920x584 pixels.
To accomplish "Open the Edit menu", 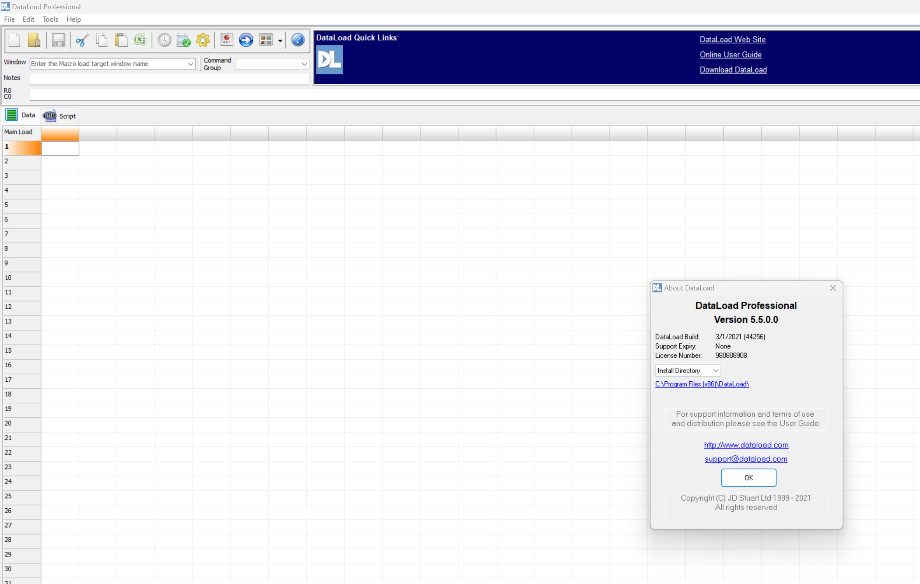I will (x=28, y=19).
